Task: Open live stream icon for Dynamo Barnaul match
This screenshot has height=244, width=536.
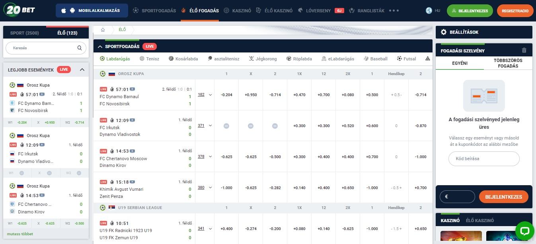Action: (x=133, y=89)
